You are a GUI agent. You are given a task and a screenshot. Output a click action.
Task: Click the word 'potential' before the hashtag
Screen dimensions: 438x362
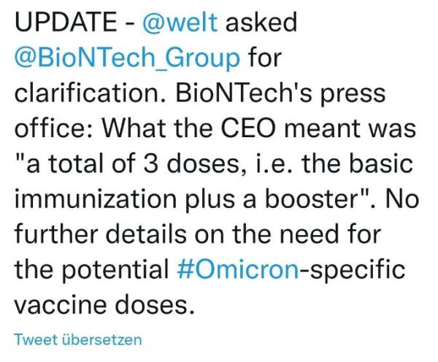[115, 270]
